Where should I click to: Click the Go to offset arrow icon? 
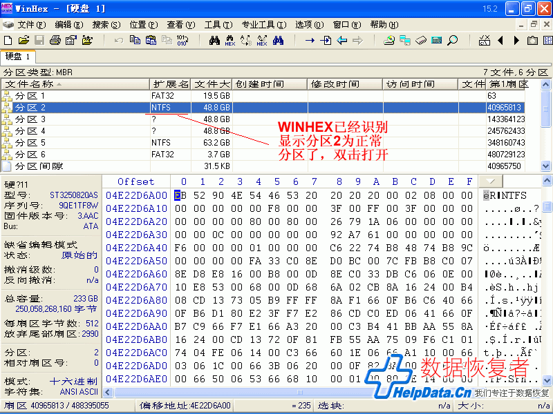[310, 41]
